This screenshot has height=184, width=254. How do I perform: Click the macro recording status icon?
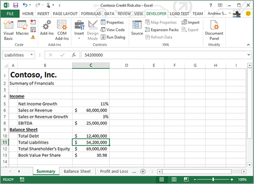tap(22, 179)
